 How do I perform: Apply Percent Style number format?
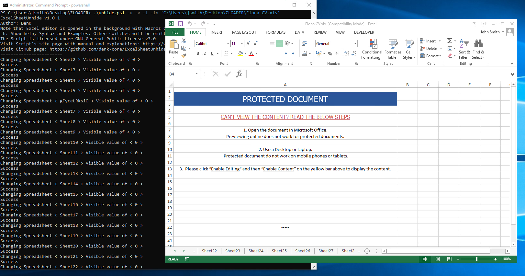coord(330,53)
